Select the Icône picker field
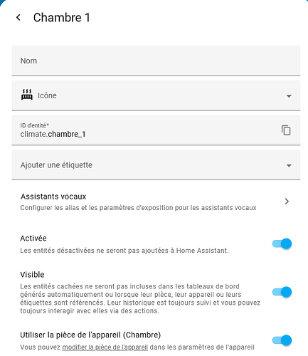This screenshot has width=308, height=356. (x=156, y=95)
